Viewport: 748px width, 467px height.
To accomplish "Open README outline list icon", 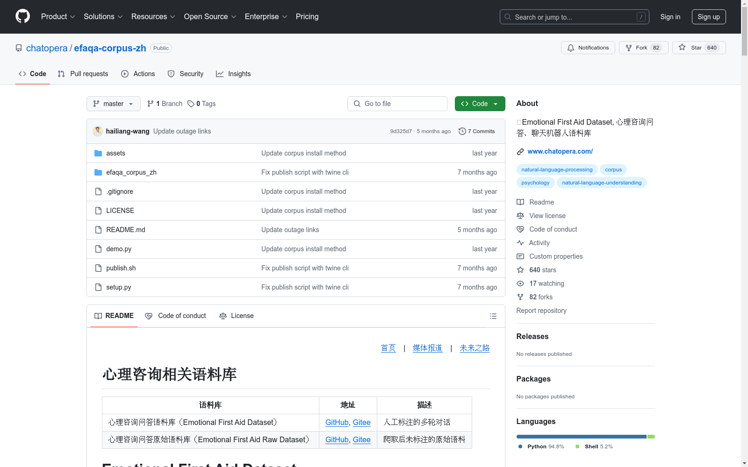I will pos(493,316).
